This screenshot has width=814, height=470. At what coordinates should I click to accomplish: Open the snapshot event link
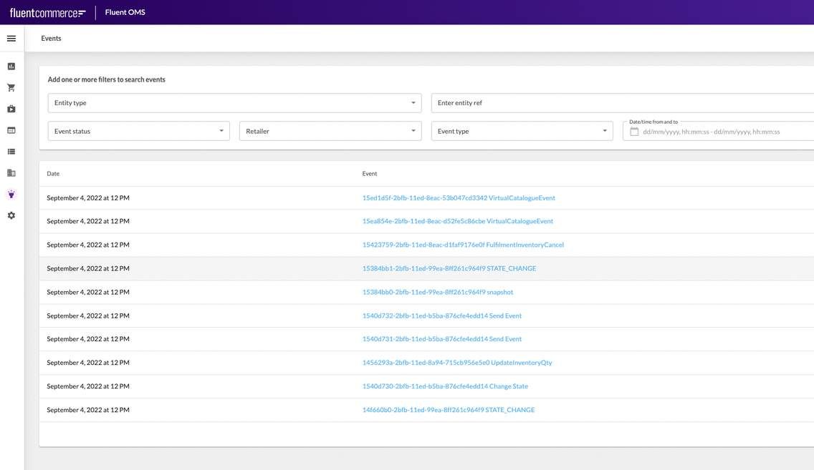[x=438, y=292]
